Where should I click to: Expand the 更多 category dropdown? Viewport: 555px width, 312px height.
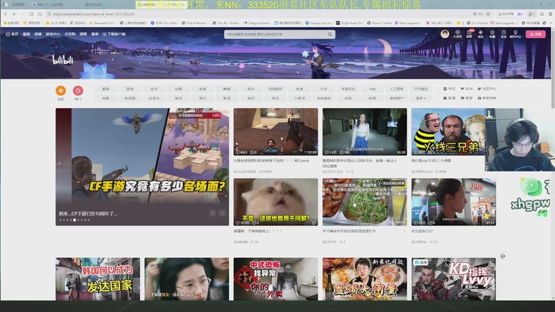420,98
